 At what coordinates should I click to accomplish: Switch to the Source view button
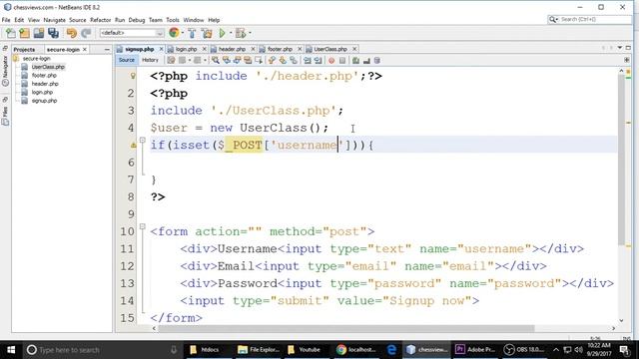(x=127, y=60)
